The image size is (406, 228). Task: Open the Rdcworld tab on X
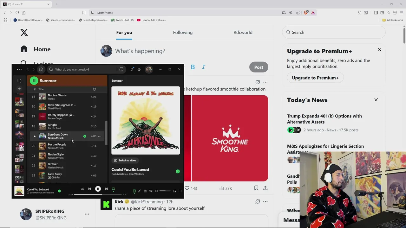(x=243, y=32)
